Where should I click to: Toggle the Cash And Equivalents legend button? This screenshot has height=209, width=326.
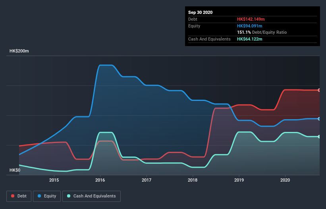point(91,196)
